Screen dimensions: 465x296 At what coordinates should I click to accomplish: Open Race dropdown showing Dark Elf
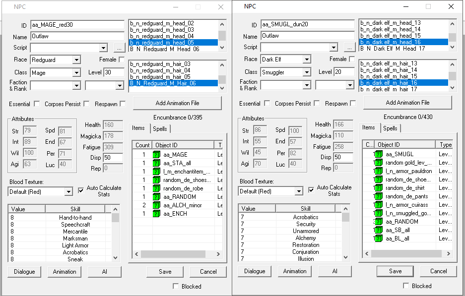click(307, 59)
